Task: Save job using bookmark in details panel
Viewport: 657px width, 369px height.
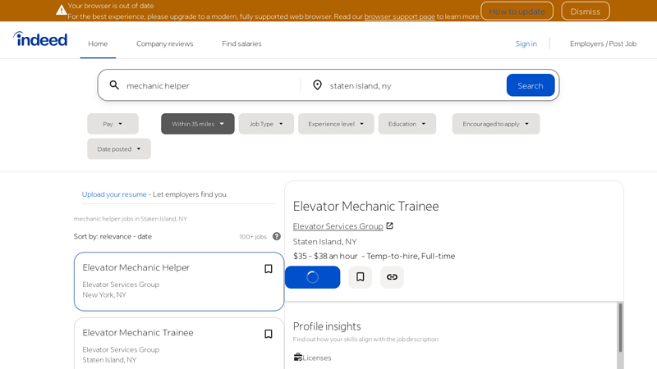Action: (360, 277)
